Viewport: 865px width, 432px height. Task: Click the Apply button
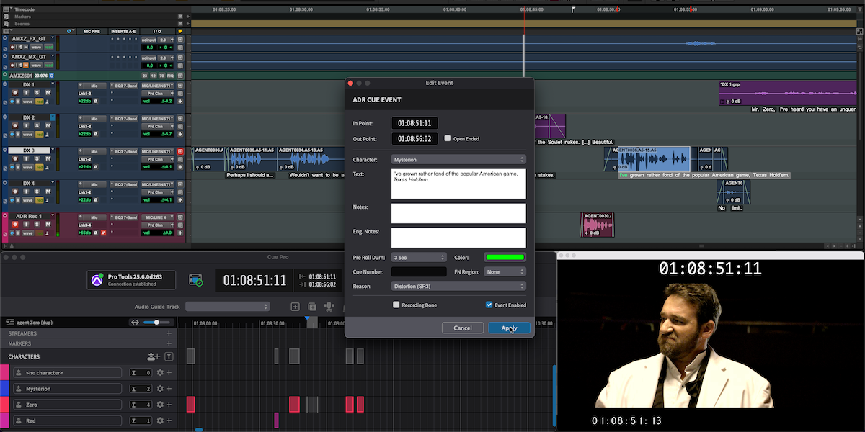(x=509, y=328)
